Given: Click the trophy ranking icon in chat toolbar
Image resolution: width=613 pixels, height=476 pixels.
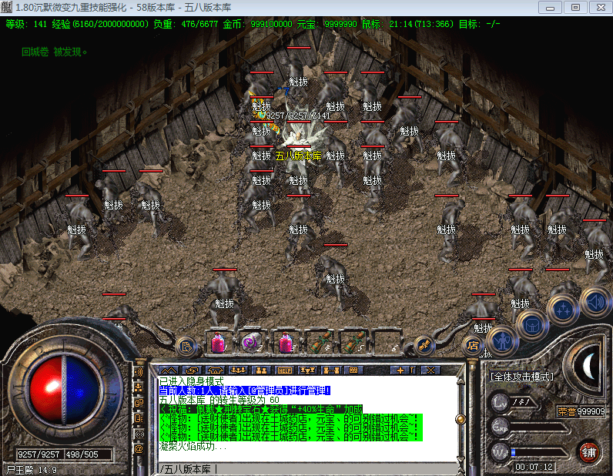Looking at the screenshot, I should point(307,370).
